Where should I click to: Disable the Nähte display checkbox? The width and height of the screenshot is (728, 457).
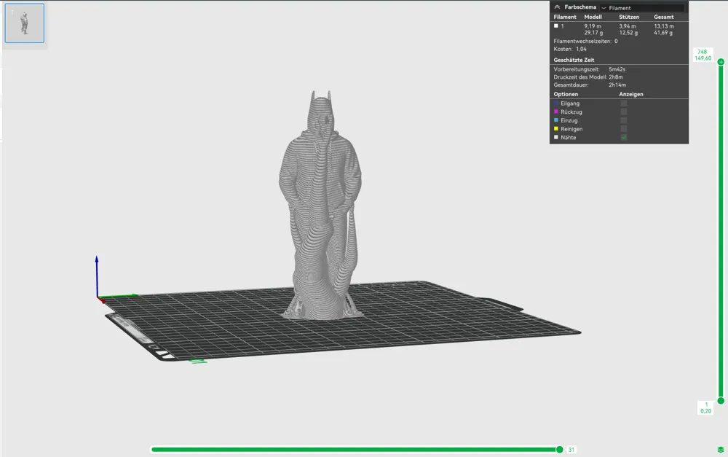tap(624, 137)
